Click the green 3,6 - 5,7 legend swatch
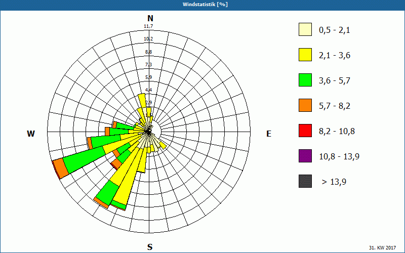 tap(305, 80)
